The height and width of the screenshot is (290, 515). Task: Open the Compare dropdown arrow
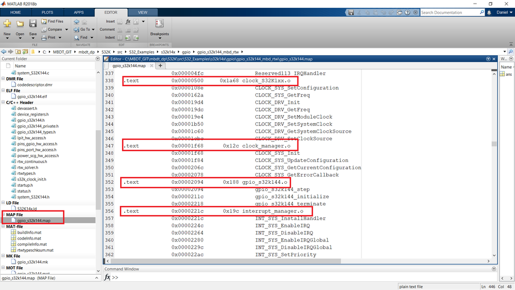point(67,29)
